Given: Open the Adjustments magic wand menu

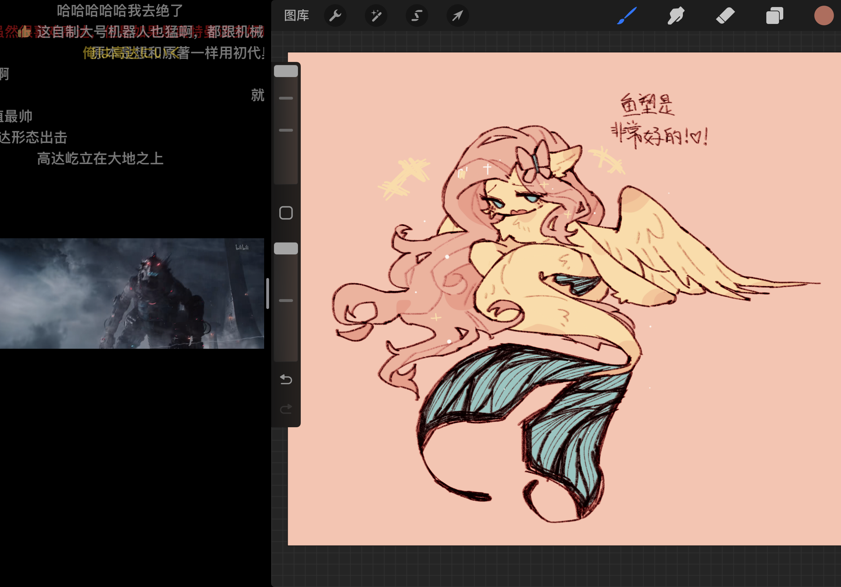Looking at the screenshot, I should 376,16.
